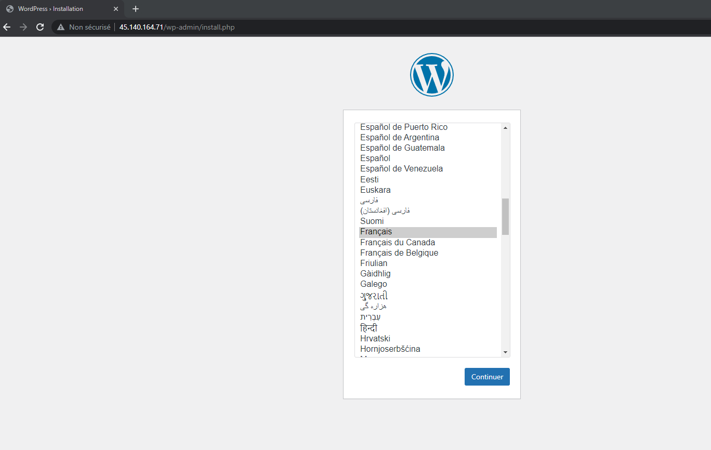The image size is (711, 450).
Task: Select the WordPress › Installation tab
Action: (62, 9)
